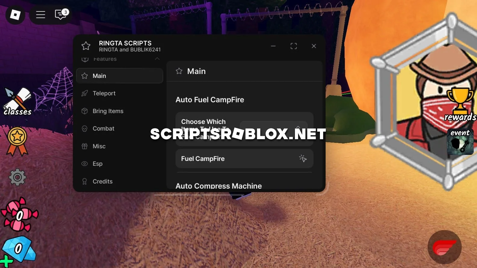The height and width of the screenshot is (268, 477).
Task: Select the Teleport tab in sidebar
Action: (x=104, y=93)
